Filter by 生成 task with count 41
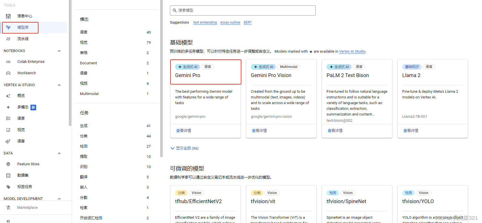The width and height of the screenshot is (482, 223). (x=115, y=126)
